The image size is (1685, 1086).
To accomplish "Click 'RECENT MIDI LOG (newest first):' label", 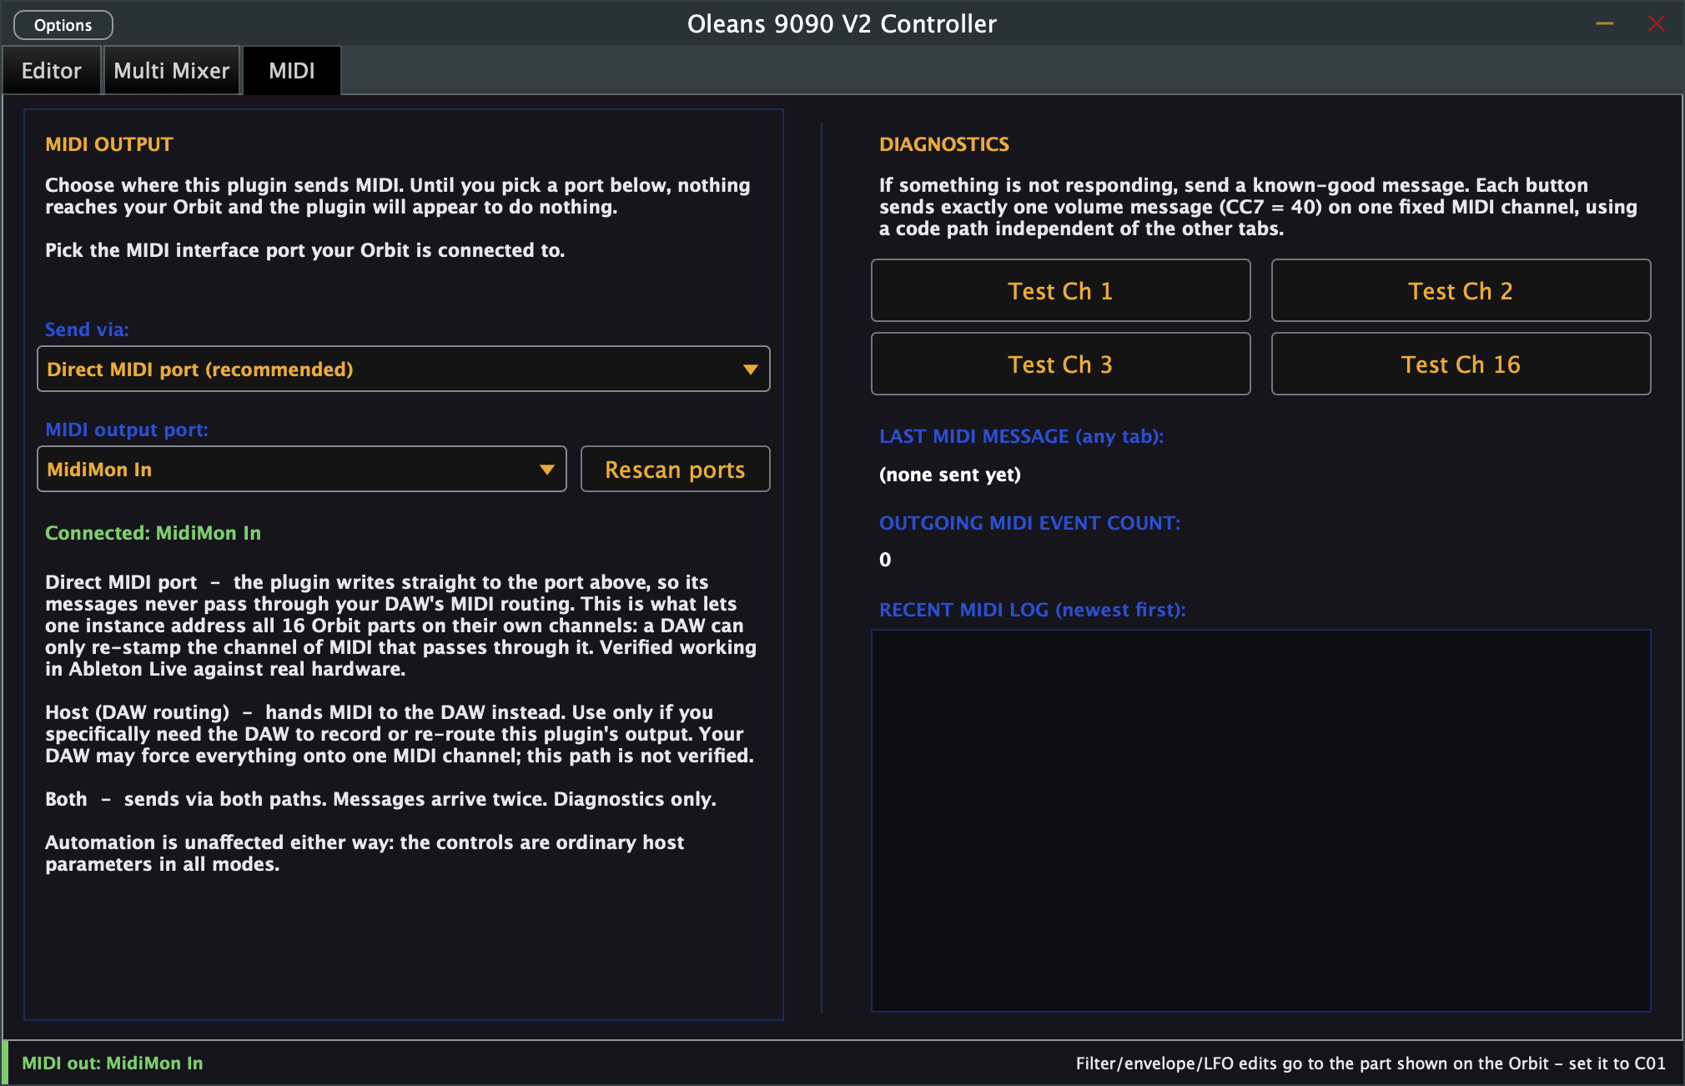I will click(x=1033, y=610).
